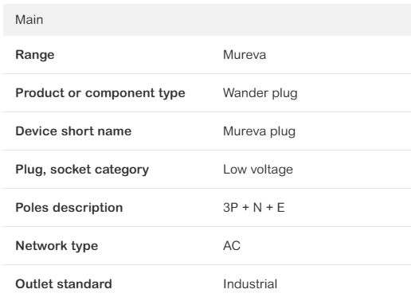
Task: Click the Mureva range value
Action: tap(245, 55)
